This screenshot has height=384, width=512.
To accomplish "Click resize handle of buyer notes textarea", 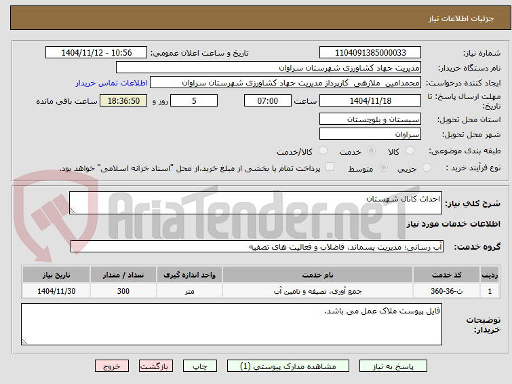I will pos(24,341).
